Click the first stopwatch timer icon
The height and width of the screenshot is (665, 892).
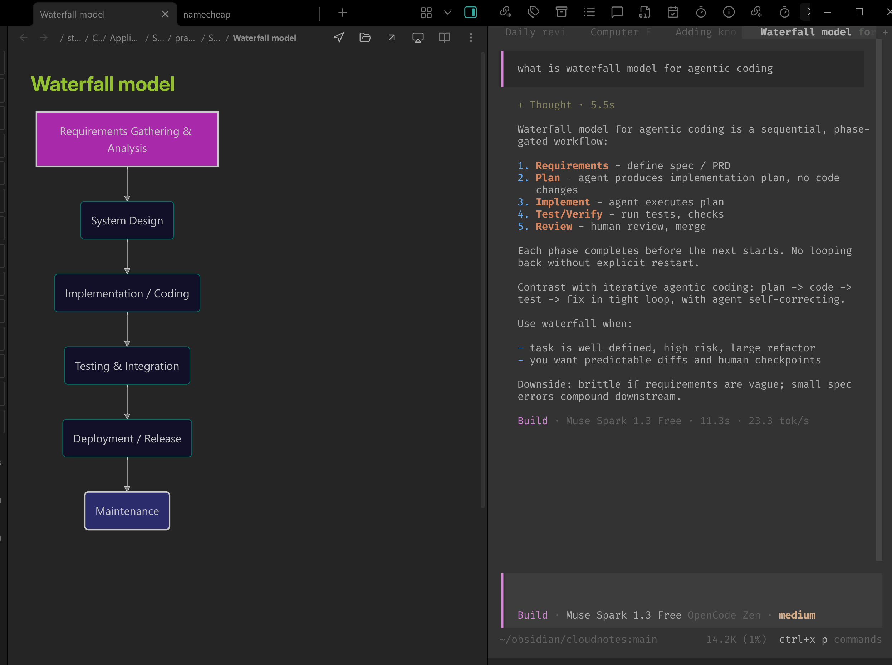click(x=701, y=12)
